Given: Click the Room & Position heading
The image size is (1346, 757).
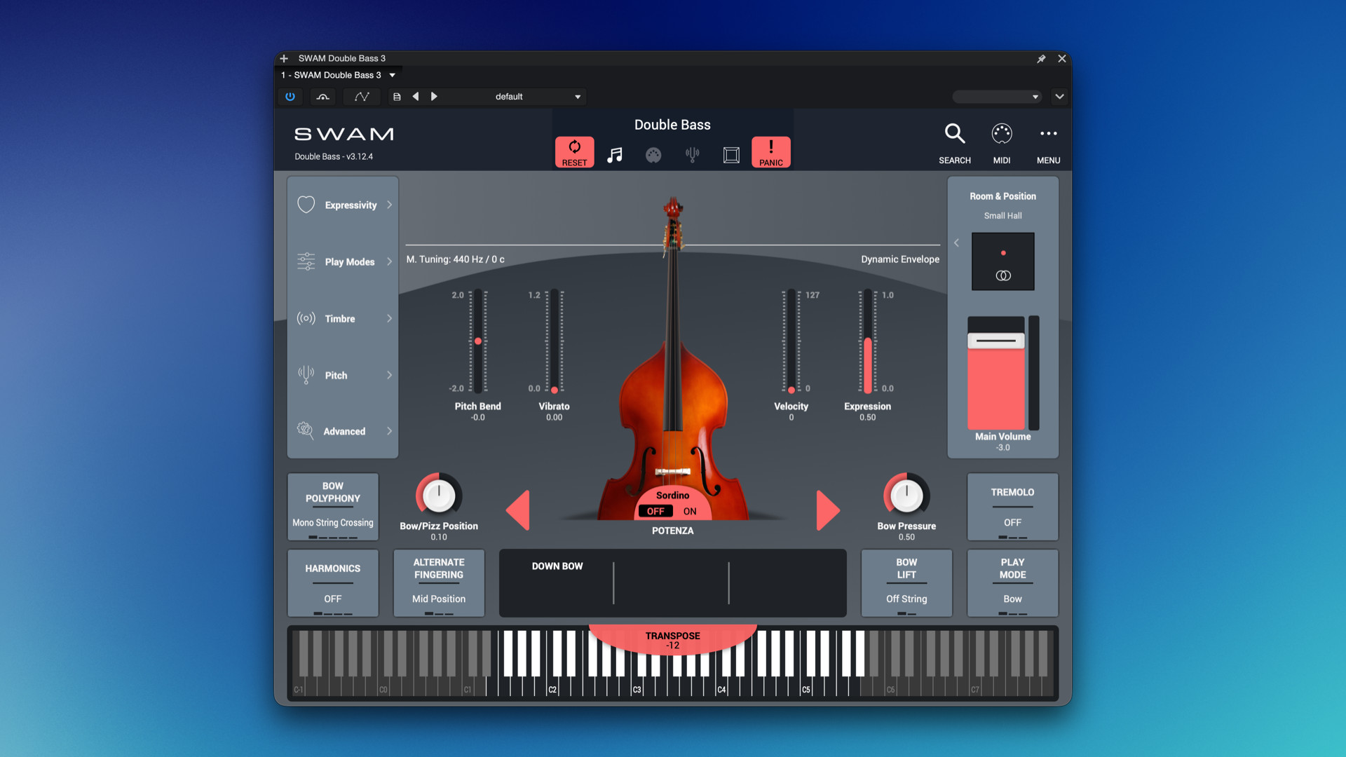Looking at the screenshot, I should pos(1002,196).
